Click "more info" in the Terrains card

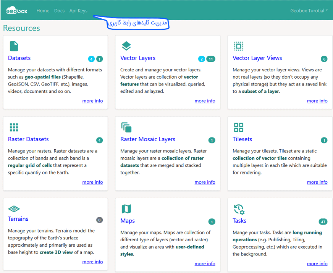coord(92,262)
